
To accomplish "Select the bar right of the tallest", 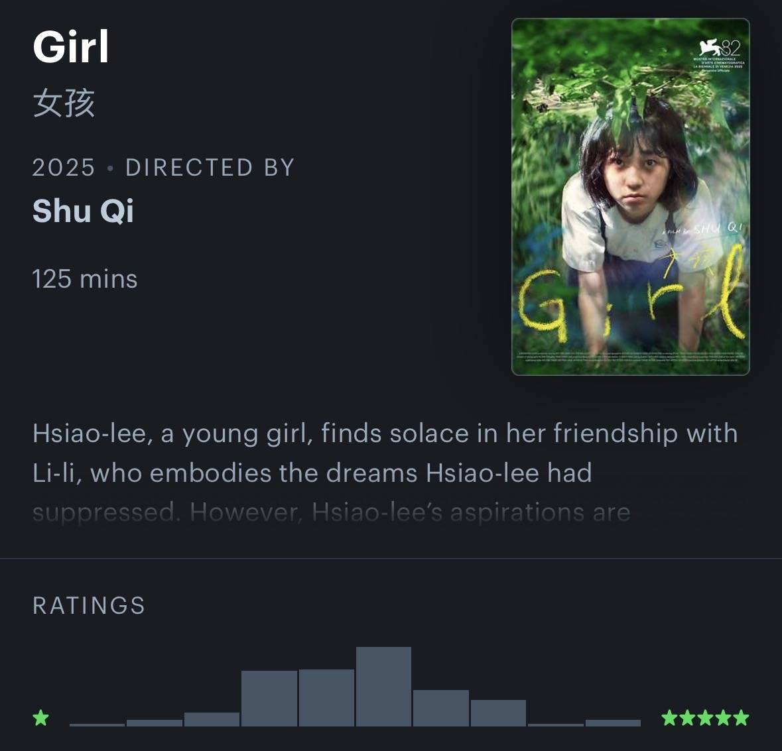I will [x=440, y=708].
